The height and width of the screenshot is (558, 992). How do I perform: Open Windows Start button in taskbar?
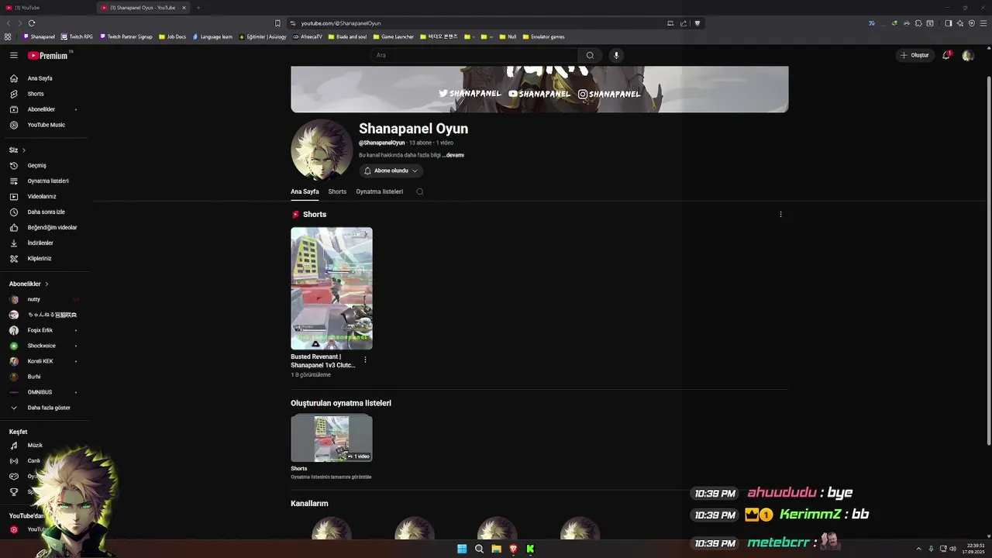point(462,549)
